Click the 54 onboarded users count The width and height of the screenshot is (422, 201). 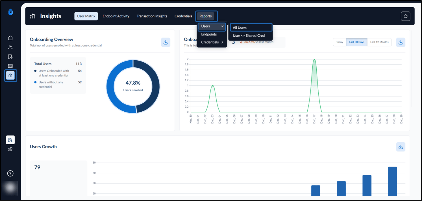(80, 71)
